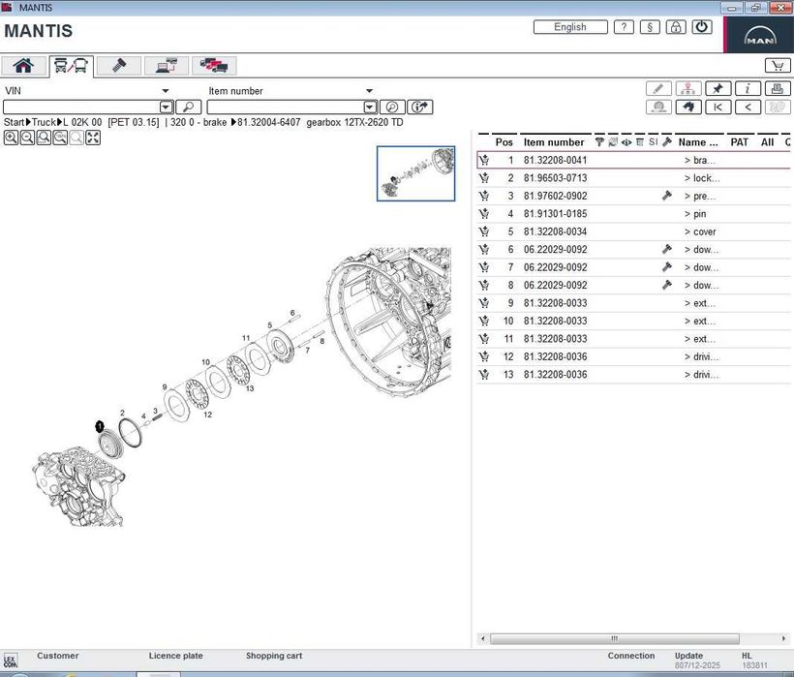Click the scroll right arrow of parts list
This screenshot has height=677, width=794.
(783, 638)
